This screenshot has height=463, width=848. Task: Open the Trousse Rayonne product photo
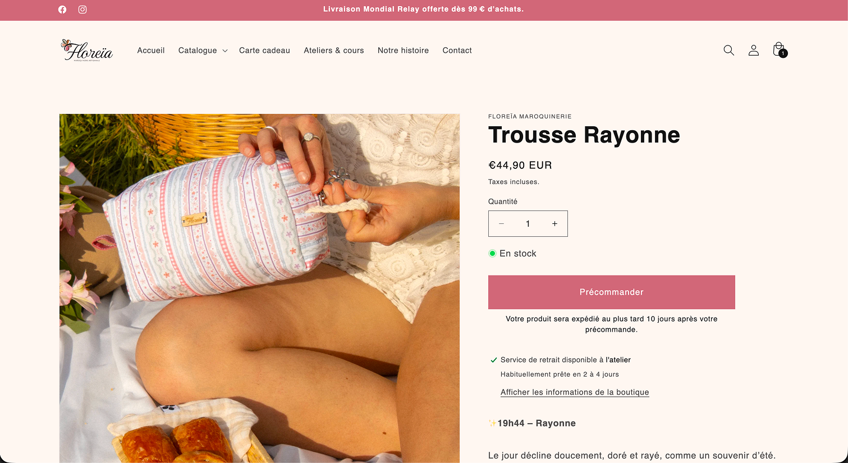[259, 288]
